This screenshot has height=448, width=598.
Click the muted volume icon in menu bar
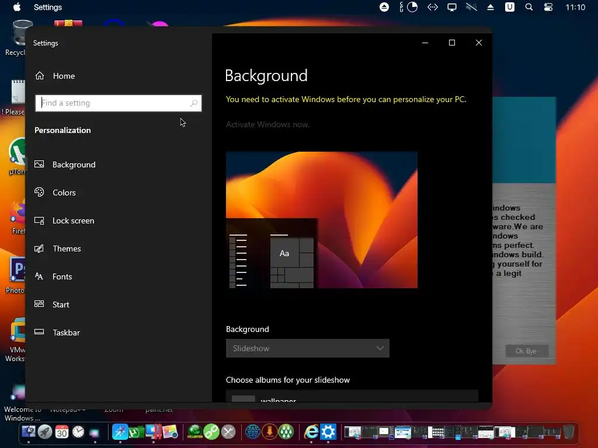pos(471,7)
